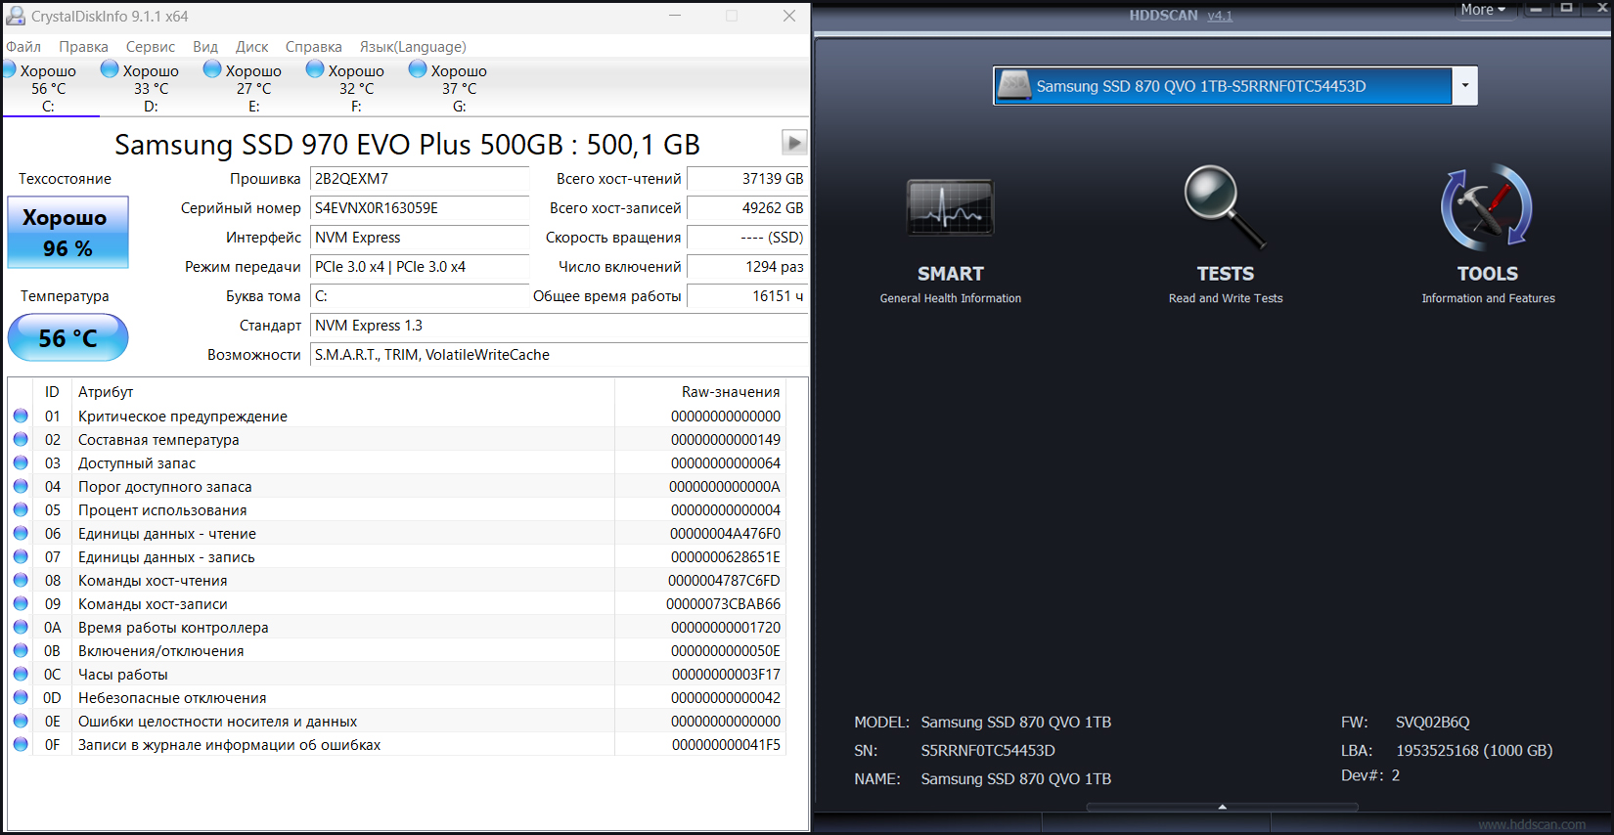Click the serial number field S4EVNX0R163059E
The image size is (1614, 835).
(419, 208)
